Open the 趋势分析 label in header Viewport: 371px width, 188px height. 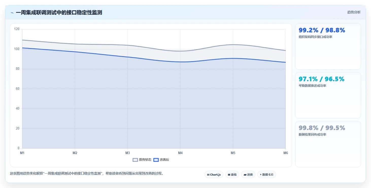(354, 12)
